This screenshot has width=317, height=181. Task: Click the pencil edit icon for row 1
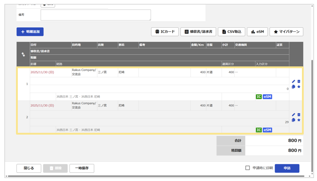293,81
